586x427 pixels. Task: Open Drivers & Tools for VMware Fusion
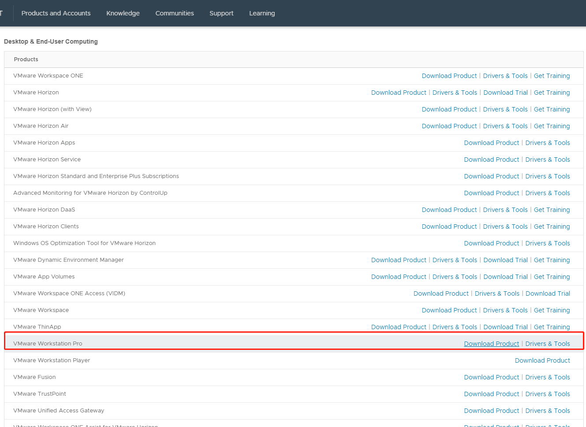tap(548, 377)
